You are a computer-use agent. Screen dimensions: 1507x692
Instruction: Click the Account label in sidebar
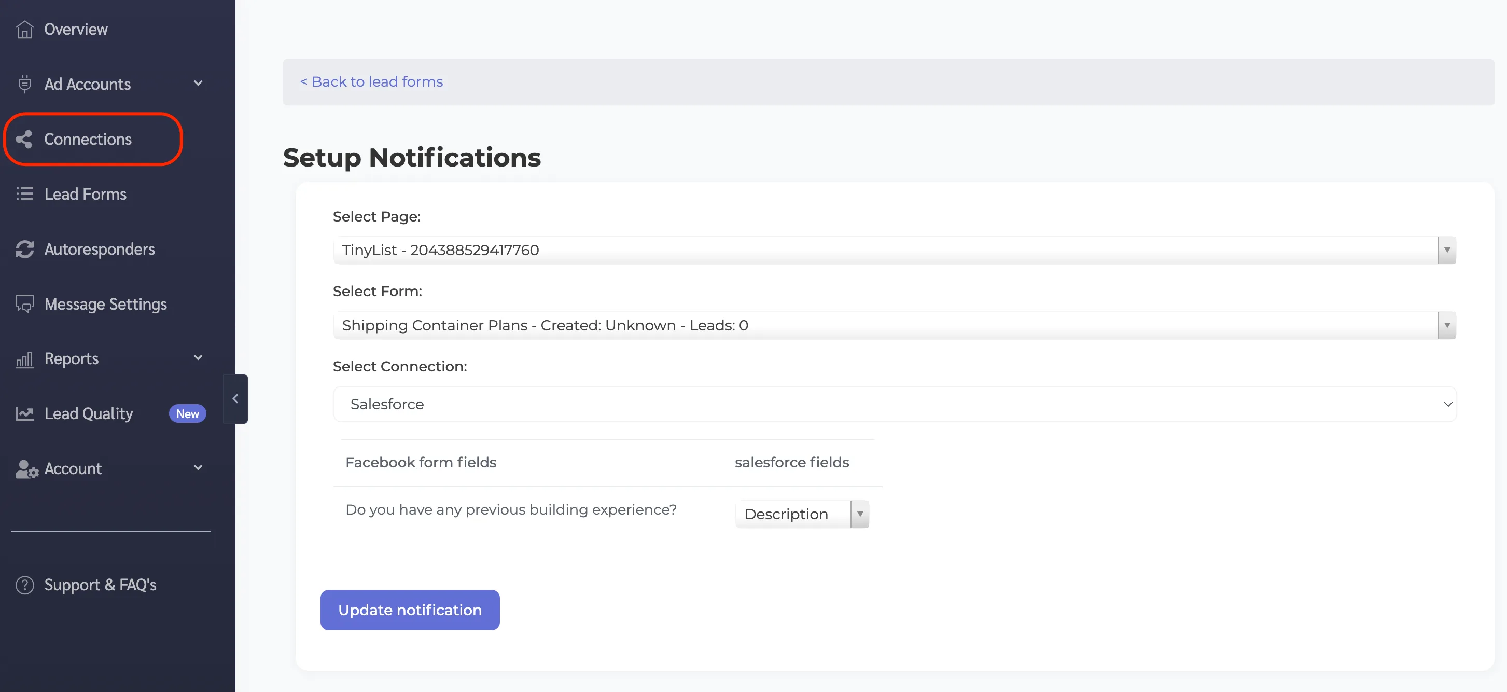click(x=73, y=469)
